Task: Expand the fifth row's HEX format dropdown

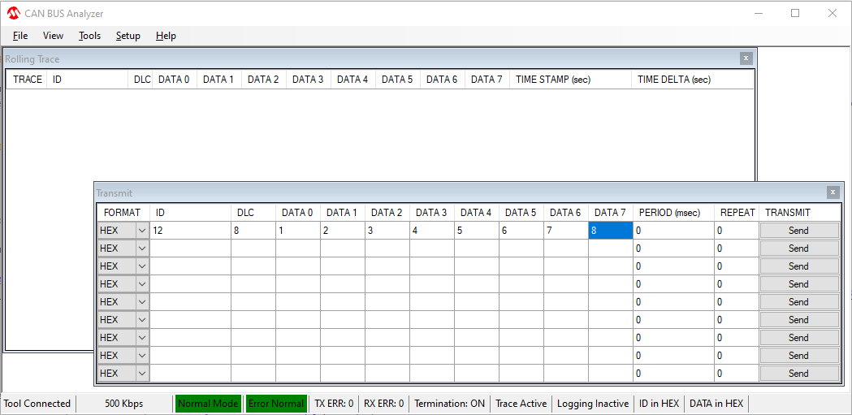Action: point(142,302)
